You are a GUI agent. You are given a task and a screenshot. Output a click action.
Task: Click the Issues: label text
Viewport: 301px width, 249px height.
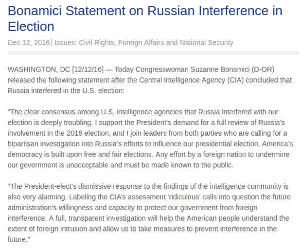pos(66,42)
